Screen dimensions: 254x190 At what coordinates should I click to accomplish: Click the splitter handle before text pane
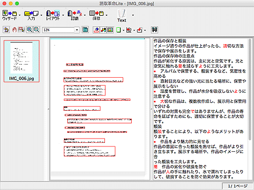151,109
